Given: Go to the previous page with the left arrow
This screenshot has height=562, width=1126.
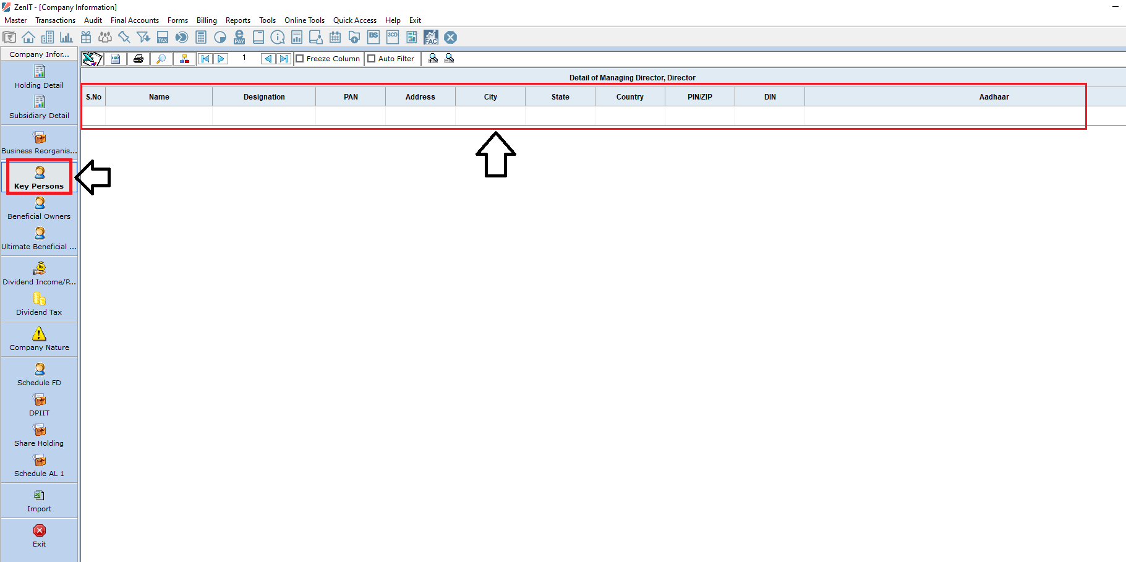Looking at the screenshot, I should click(268, 59).
